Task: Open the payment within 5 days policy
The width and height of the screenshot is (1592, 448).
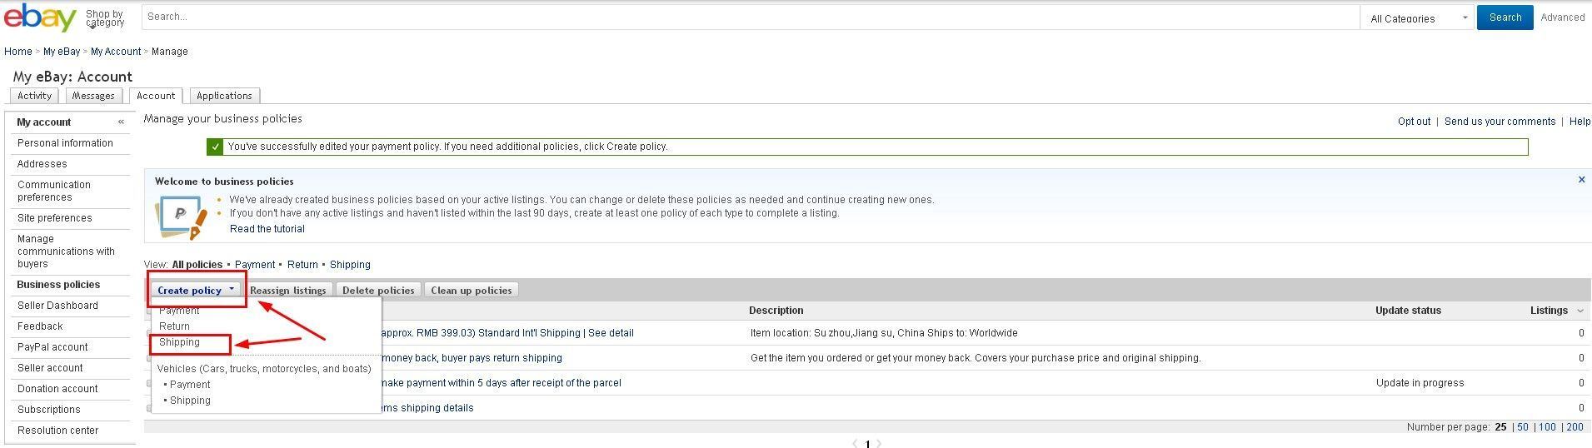Action: (502, 383)
